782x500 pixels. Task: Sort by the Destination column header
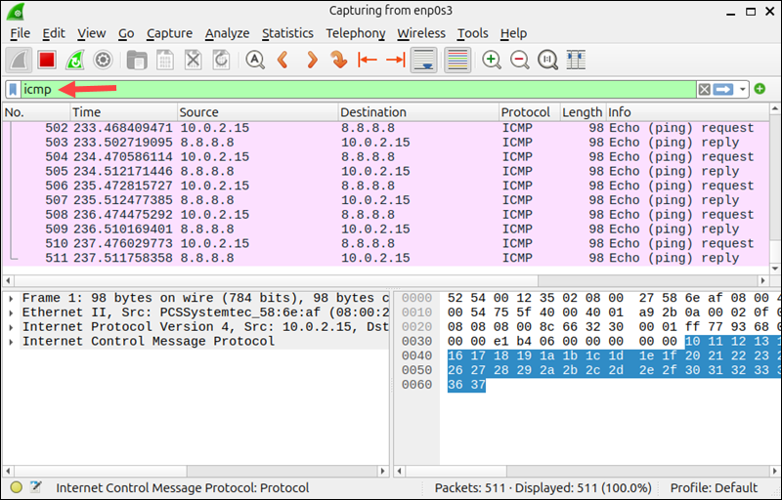[418, 112]
